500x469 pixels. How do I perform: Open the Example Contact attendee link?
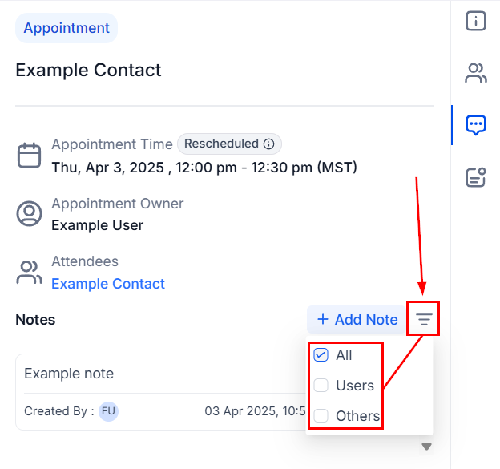point(108,284)
